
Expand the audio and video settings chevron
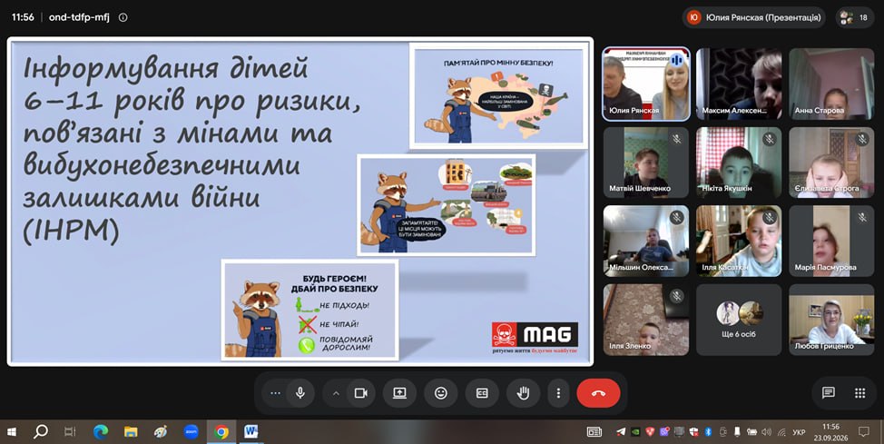point(336,393)
